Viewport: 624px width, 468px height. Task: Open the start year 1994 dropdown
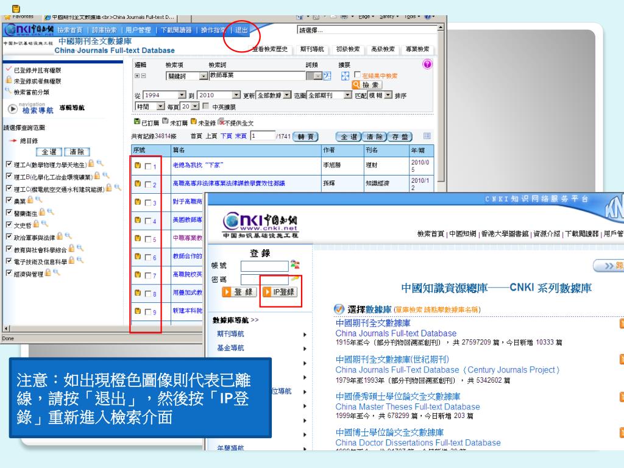point(182,96)
